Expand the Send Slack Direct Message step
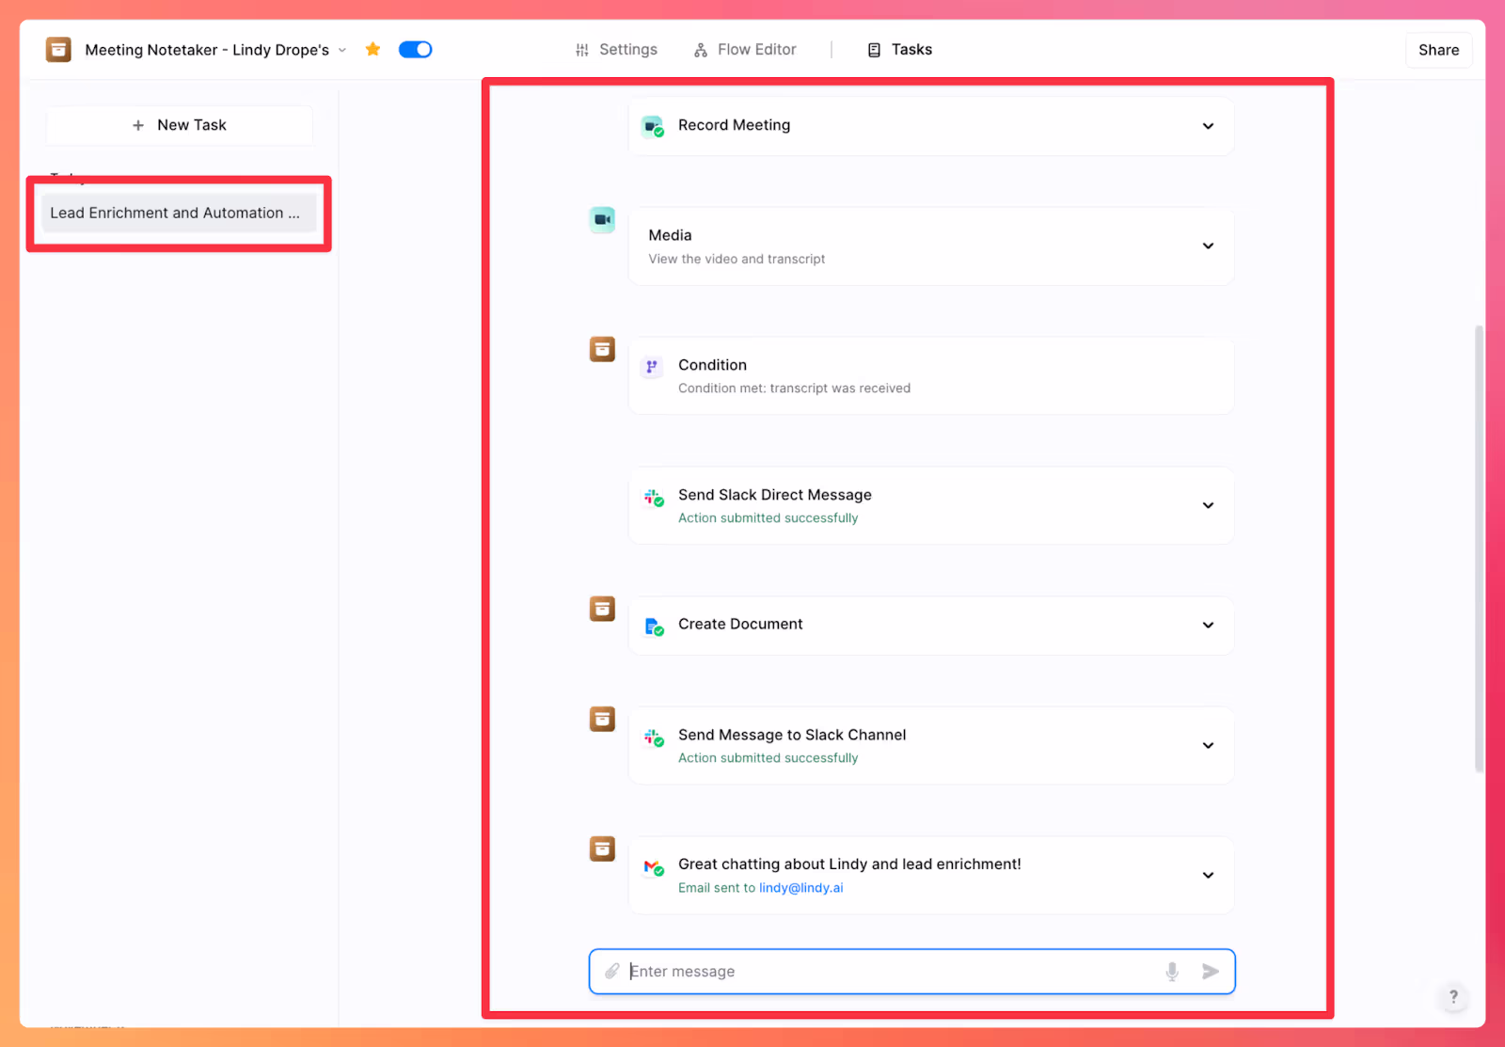1505x1047 pixels. pyautogui.click(x=1208, y=506)
